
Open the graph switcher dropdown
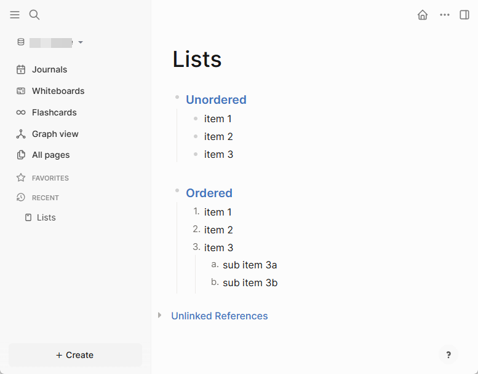(50, 42)
